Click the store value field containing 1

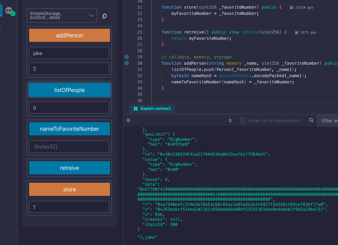click(x=69, y=207)
